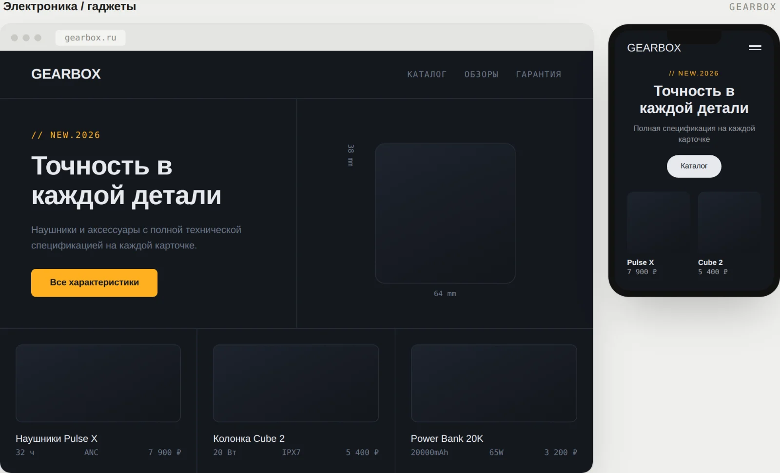Viewport: 780px width, 473px height.
Task: Click the Наушники Pulse X title
Action: (x=57, y=438)
